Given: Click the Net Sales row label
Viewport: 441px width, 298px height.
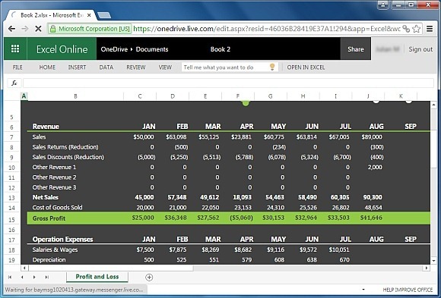Looking at the screenshot, I should (x=46, y=197).
